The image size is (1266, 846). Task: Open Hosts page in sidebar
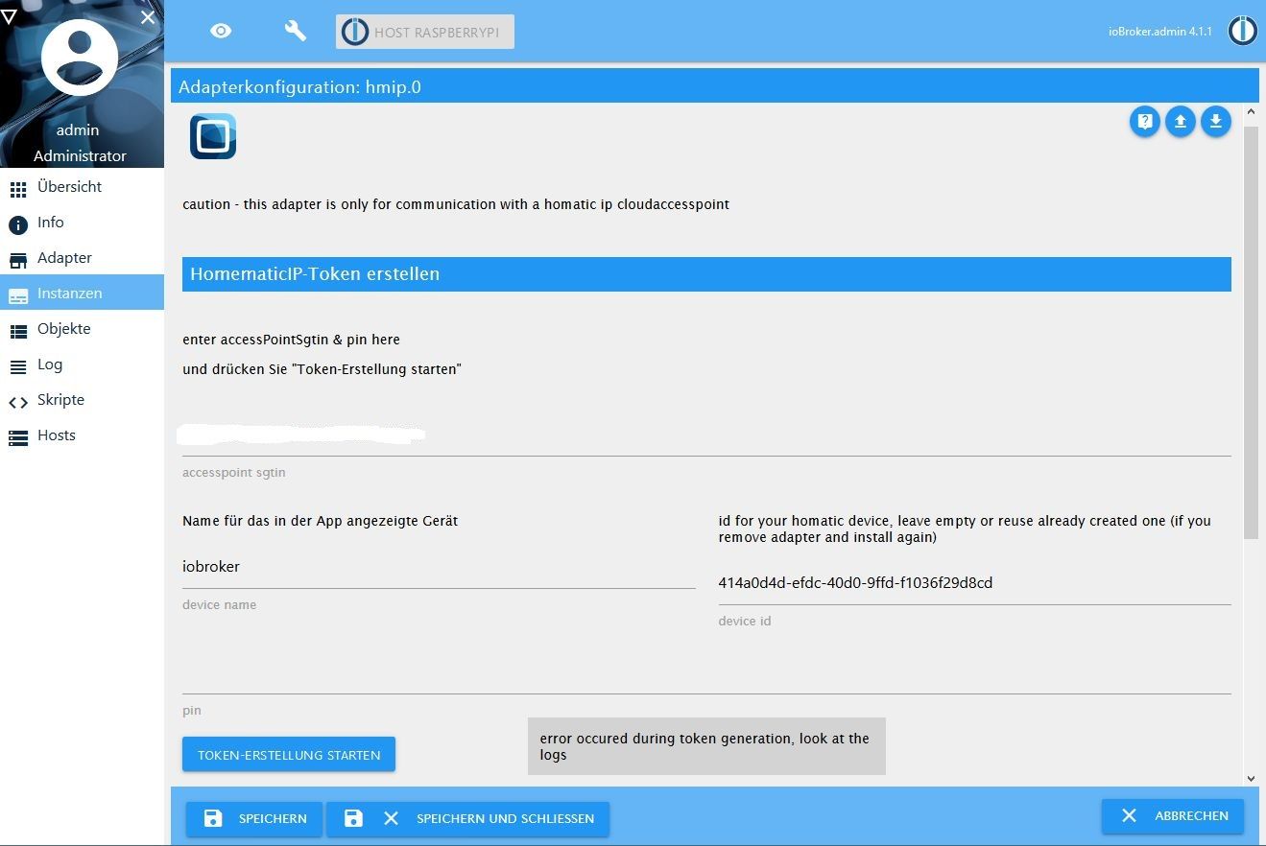point(82,435)
